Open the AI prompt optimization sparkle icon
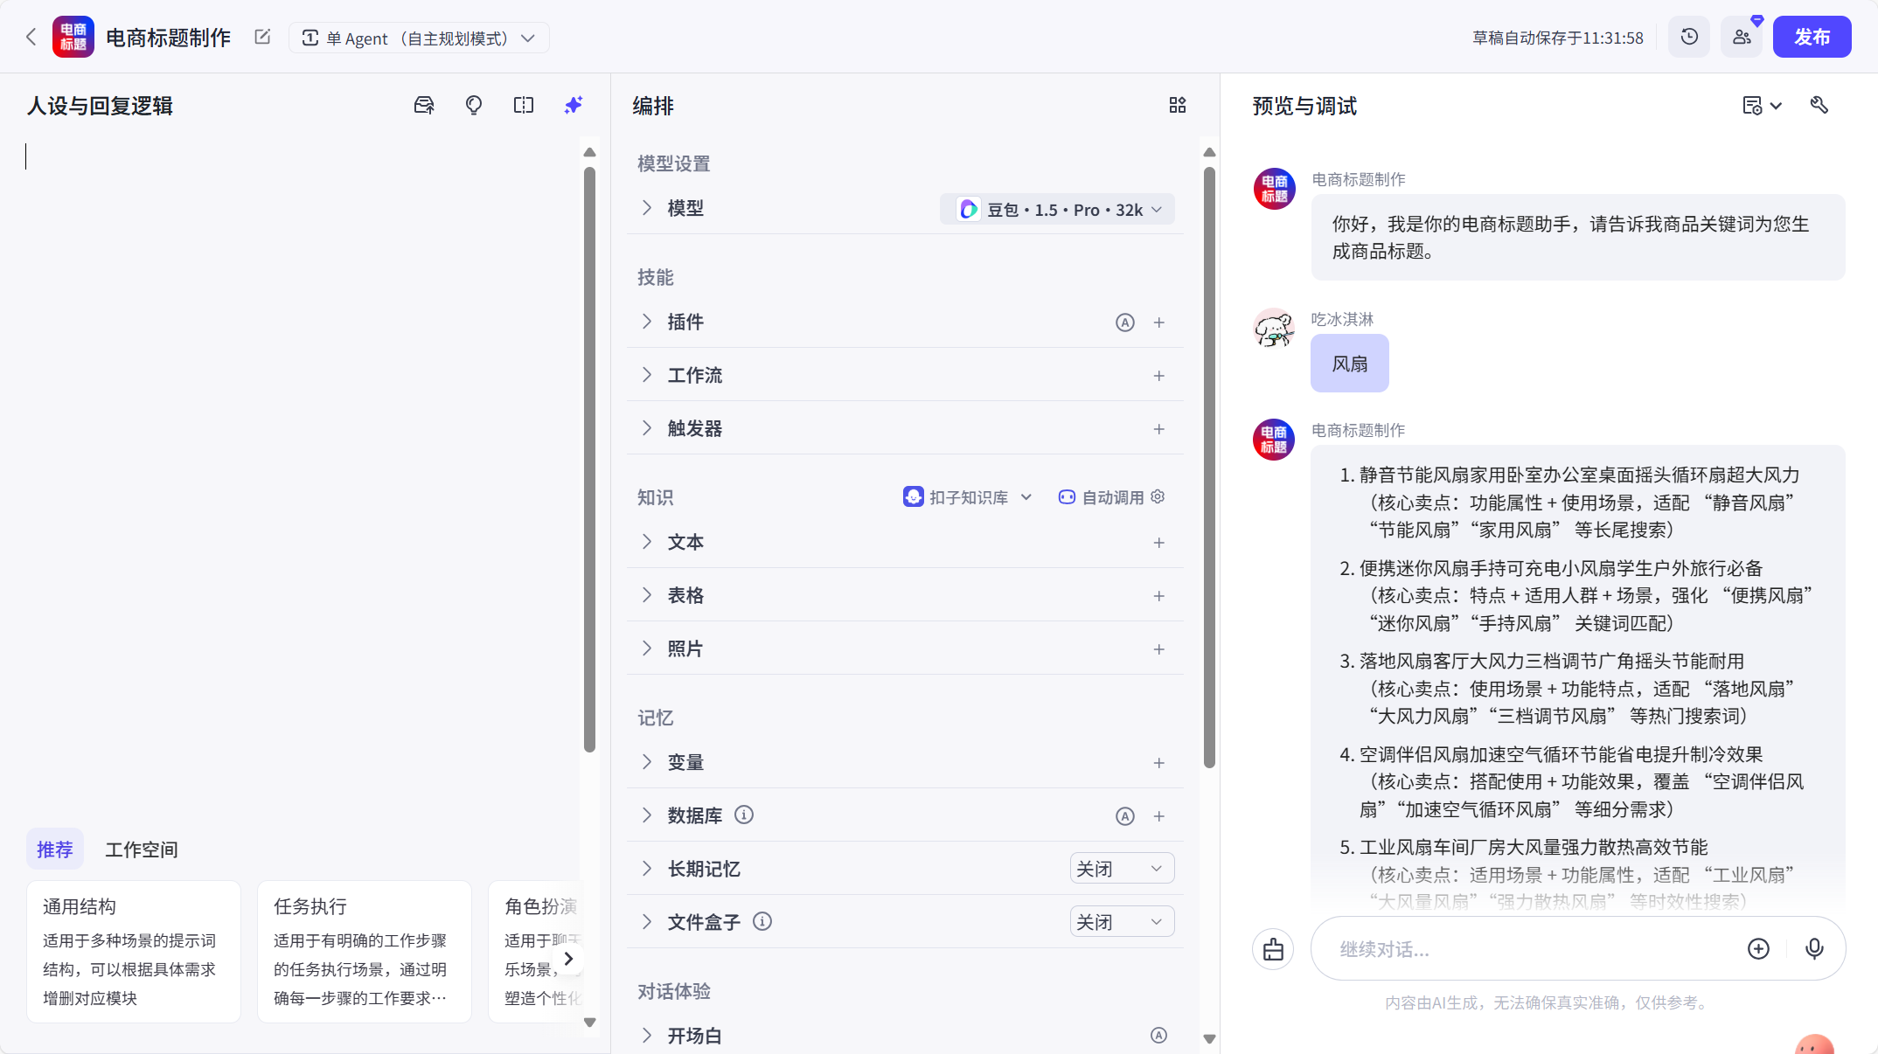This screenshot has height=1054, width=1878. [573, 105]
